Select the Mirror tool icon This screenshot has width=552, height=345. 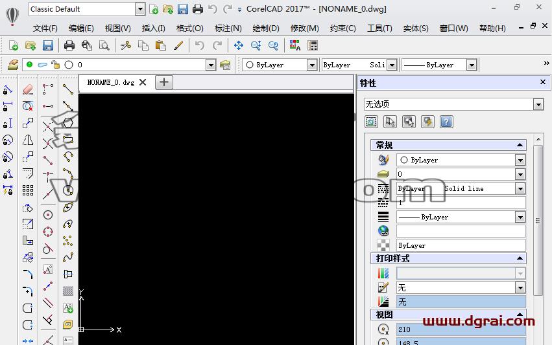click(28, 140)
